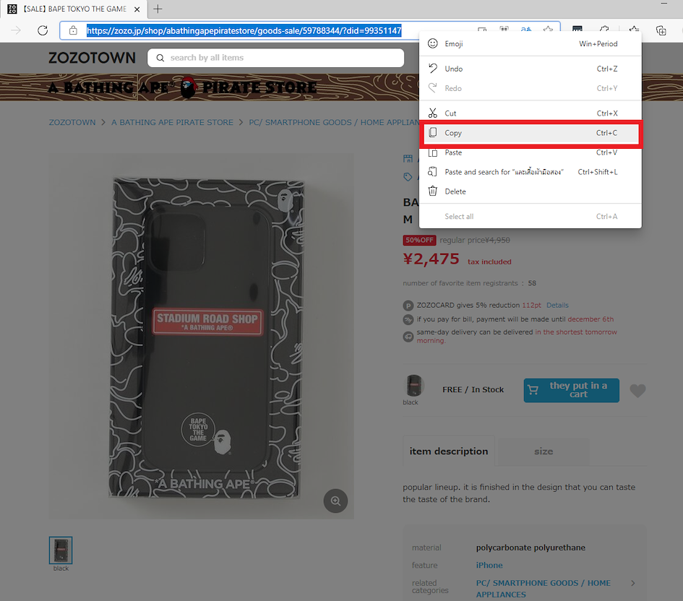Click the magnifier icon in search box

160,58
